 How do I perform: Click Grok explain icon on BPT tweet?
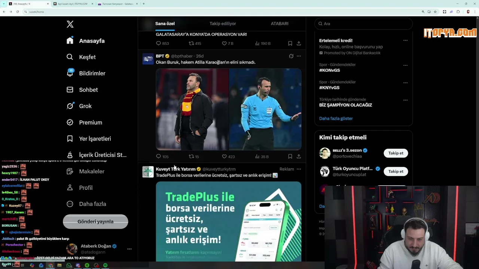[x=291, y=56]
